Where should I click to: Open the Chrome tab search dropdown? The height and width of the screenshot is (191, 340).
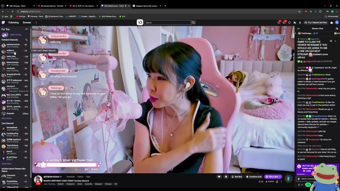pyautogui.click(x=2, y=6)
